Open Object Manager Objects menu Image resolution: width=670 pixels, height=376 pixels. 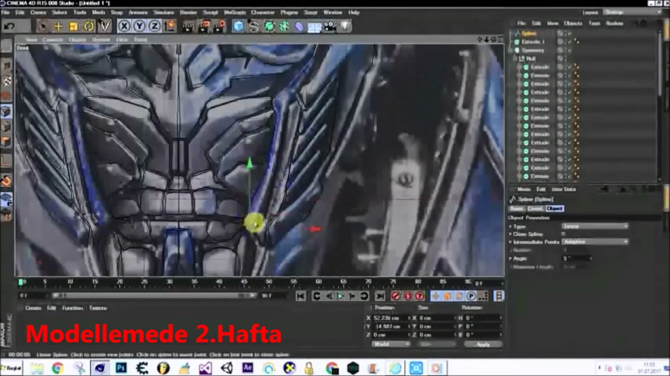point(573,23)
